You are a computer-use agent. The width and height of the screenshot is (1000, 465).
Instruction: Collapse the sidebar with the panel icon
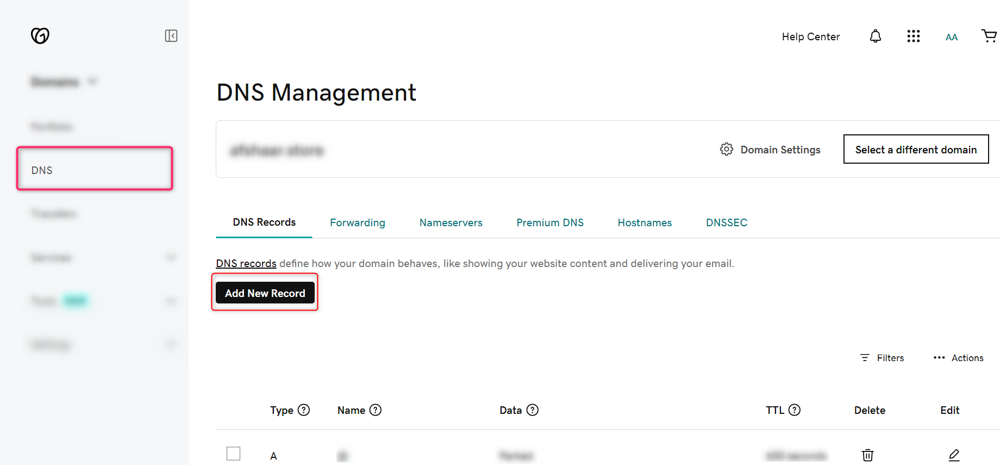171,36
